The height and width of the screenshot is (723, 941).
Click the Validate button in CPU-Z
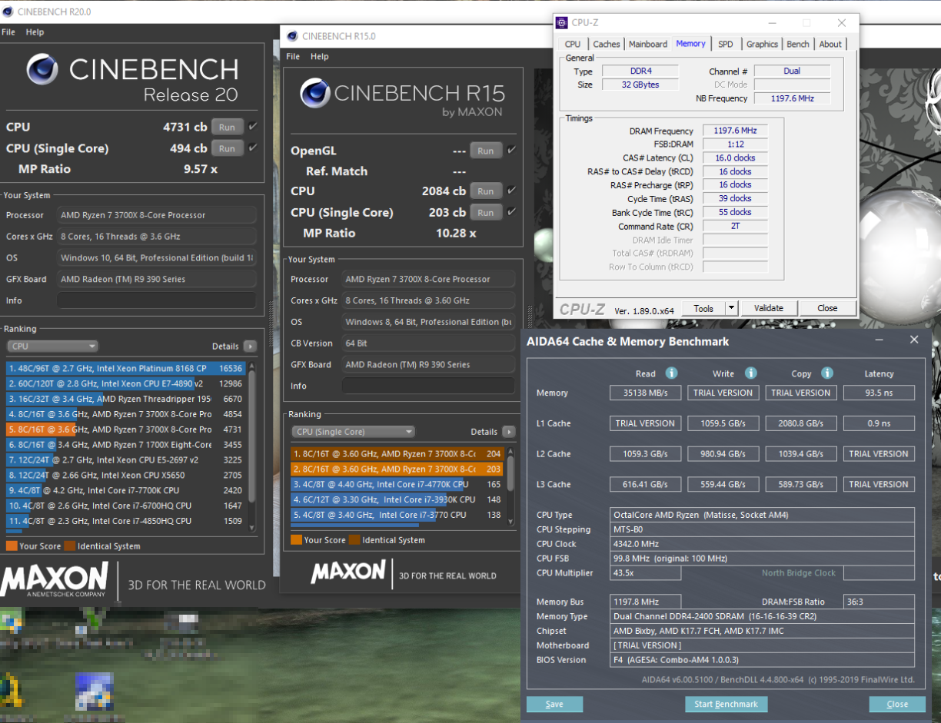point(769,308)
